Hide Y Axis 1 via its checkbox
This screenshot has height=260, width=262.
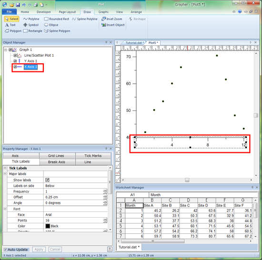[15, 61]
